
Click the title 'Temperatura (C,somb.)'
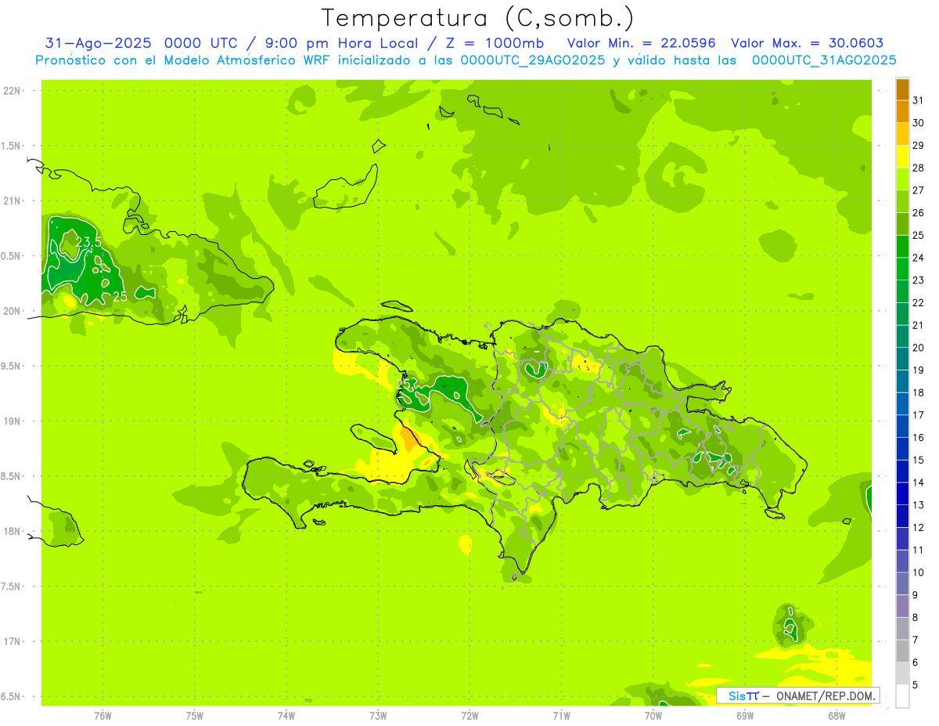[477, 19]
